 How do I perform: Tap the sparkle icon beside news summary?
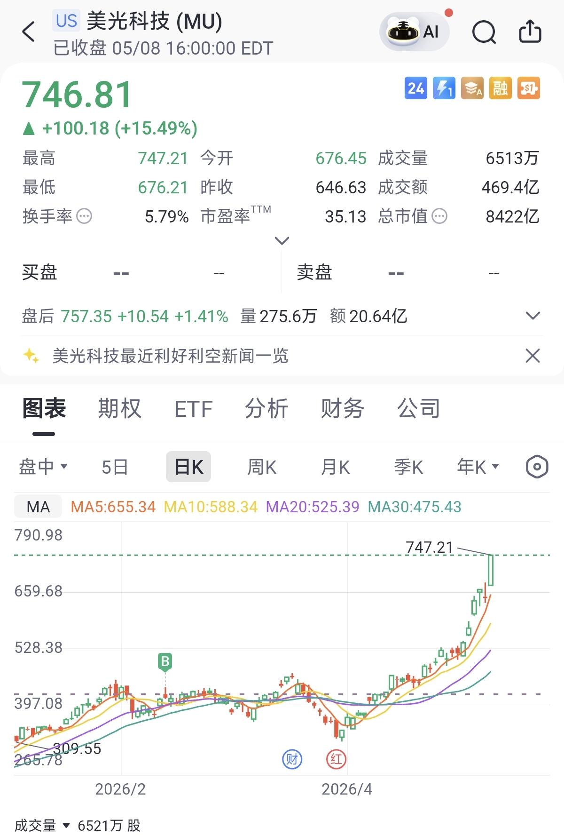(x=31, y=356)
